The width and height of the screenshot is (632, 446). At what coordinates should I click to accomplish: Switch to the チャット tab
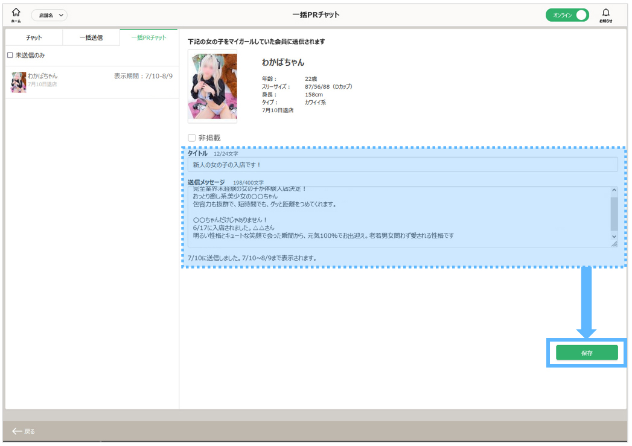coord(34,37)
